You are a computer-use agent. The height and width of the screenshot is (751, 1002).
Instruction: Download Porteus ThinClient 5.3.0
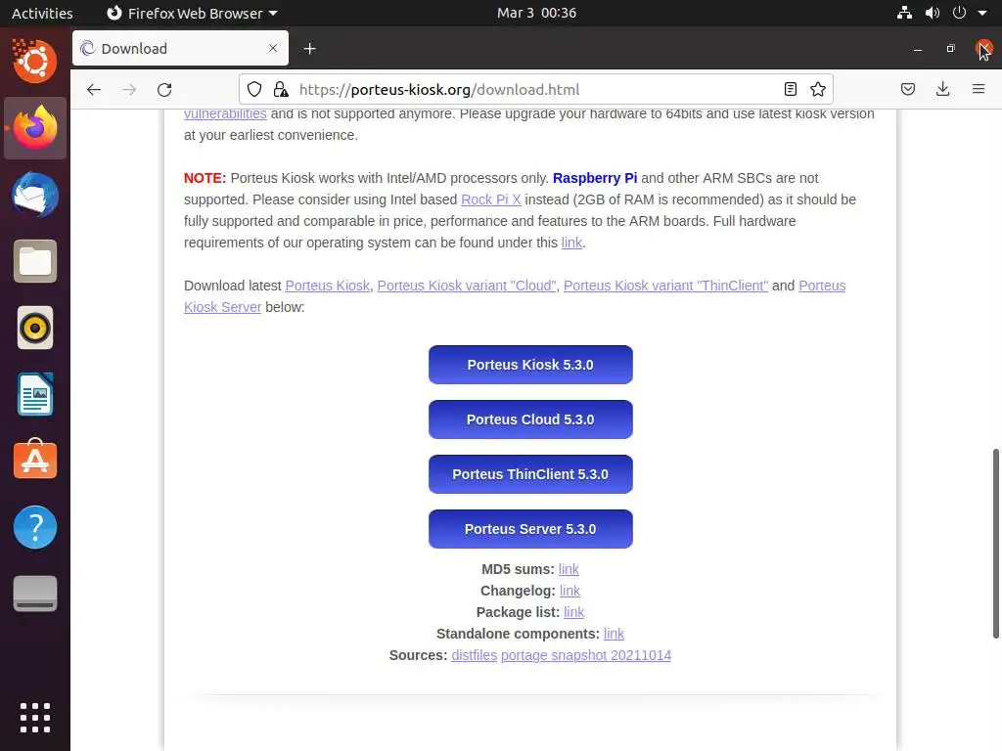tap(530, 474)
